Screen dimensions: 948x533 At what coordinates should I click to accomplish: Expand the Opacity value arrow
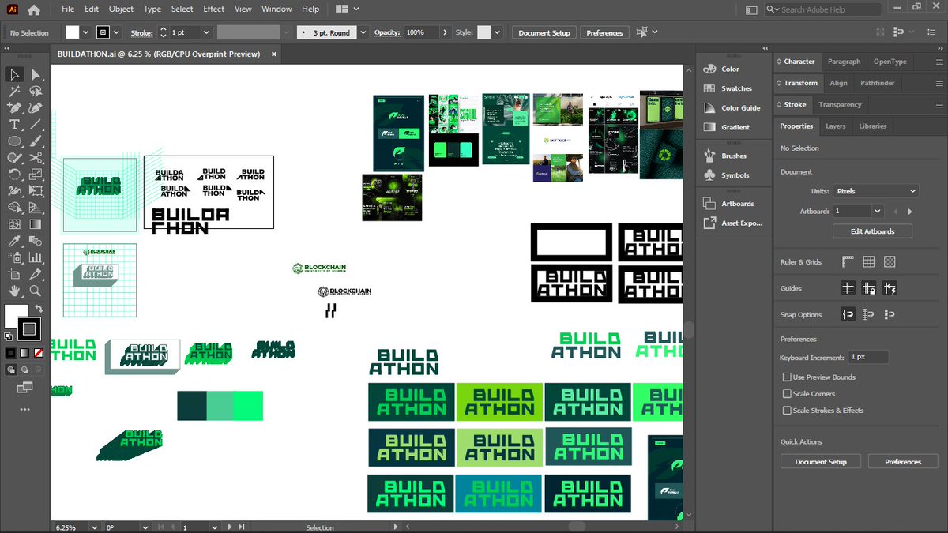click(x=446, y=32)
